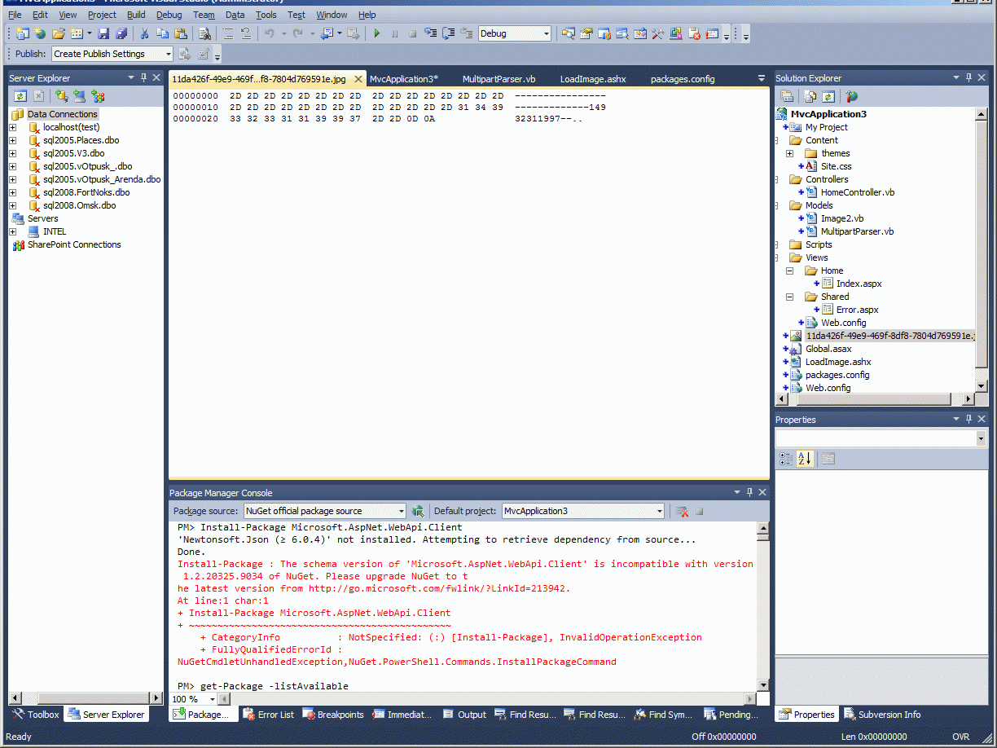
Task: Start debugging with the green play icon
Action: point(376,33)
